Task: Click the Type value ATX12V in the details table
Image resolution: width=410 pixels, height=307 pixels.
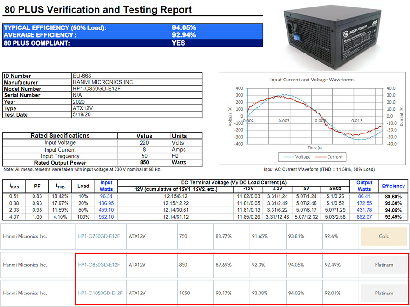Action: coord(137,108)
